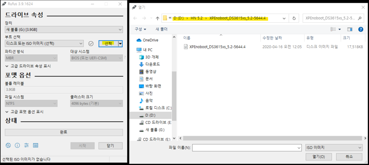Open the 부트 선택 dropdown
369x165 pixels.
coord(44,43)
